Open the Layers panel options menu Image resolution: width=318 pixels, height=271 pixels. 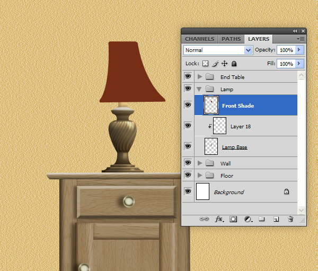(301, 39)
